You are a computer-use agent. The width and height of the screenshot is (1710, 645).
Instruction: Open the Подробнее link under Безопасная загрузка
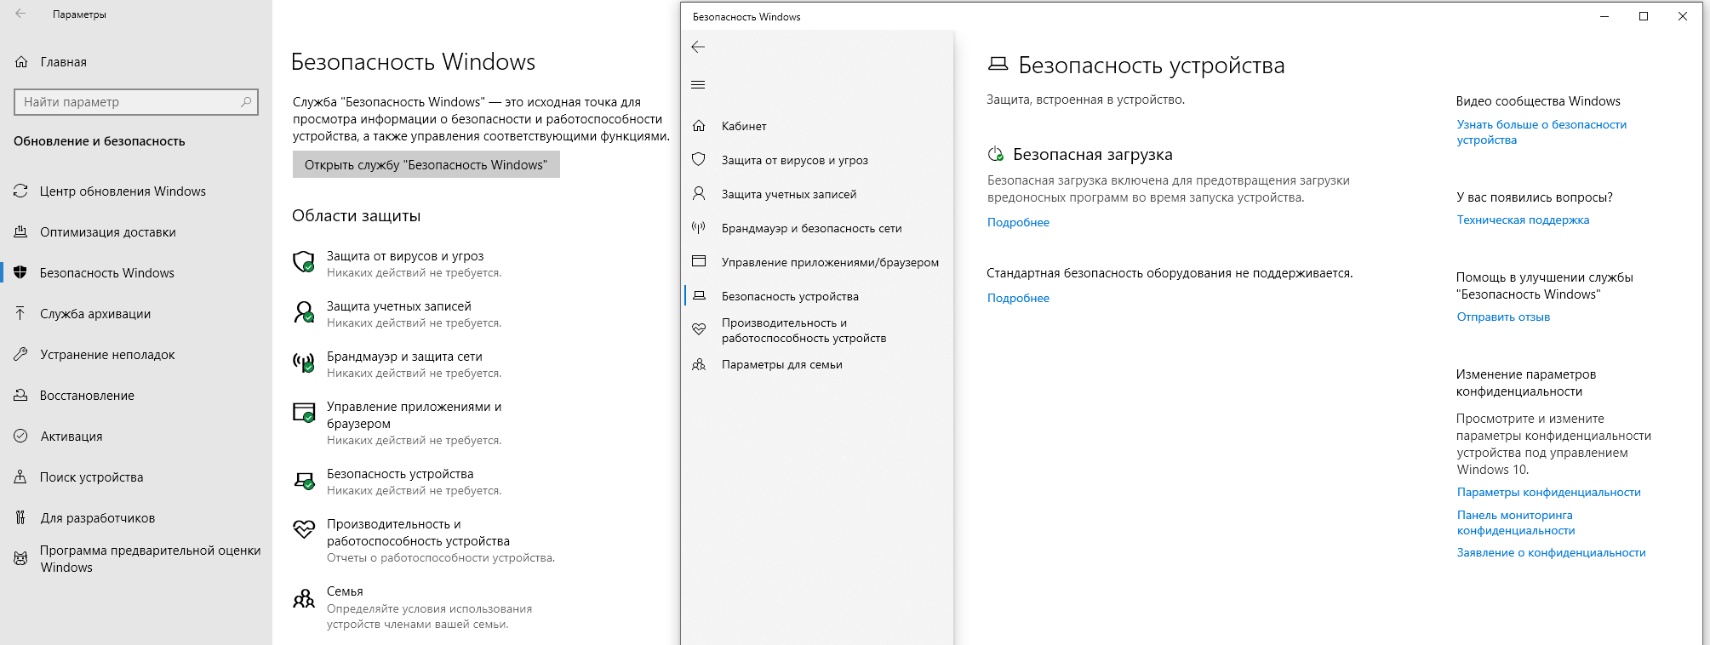[1018, 222]
